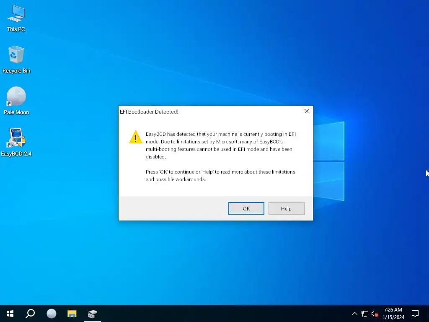This screenshot has width=429, height=322.
Task: Open the Windows Start menu
Action: point(10,314)
